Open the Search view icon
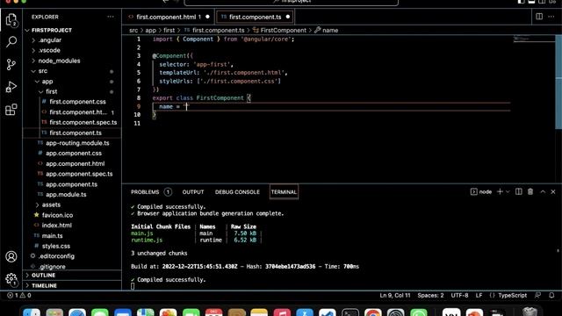562x316 pixels. pos(11,42)
